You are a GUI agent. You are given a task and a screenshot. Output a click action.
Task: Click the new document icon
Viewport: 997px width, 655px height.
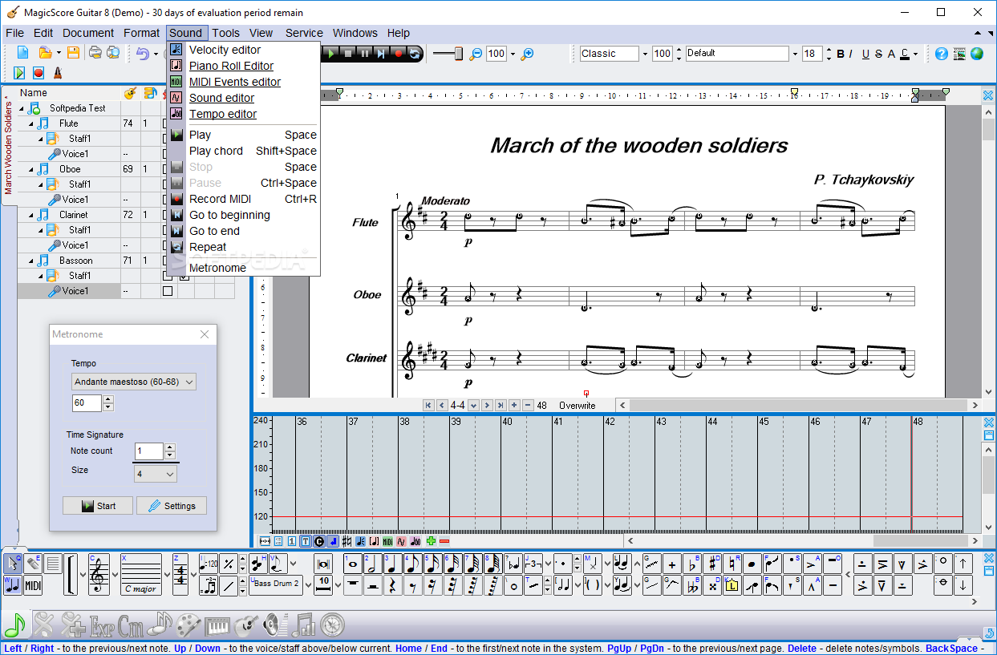22,53
